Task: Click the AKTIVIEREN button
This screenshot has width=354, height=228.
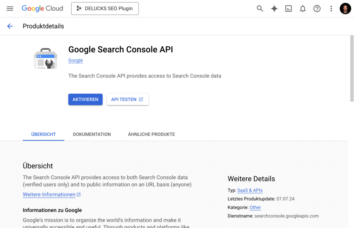Action: click(85, 100)
